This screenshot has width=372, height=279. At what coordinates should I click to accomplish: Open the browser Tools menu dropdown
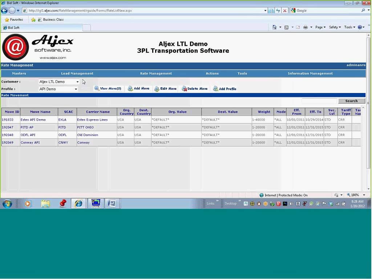coord(349,27)
